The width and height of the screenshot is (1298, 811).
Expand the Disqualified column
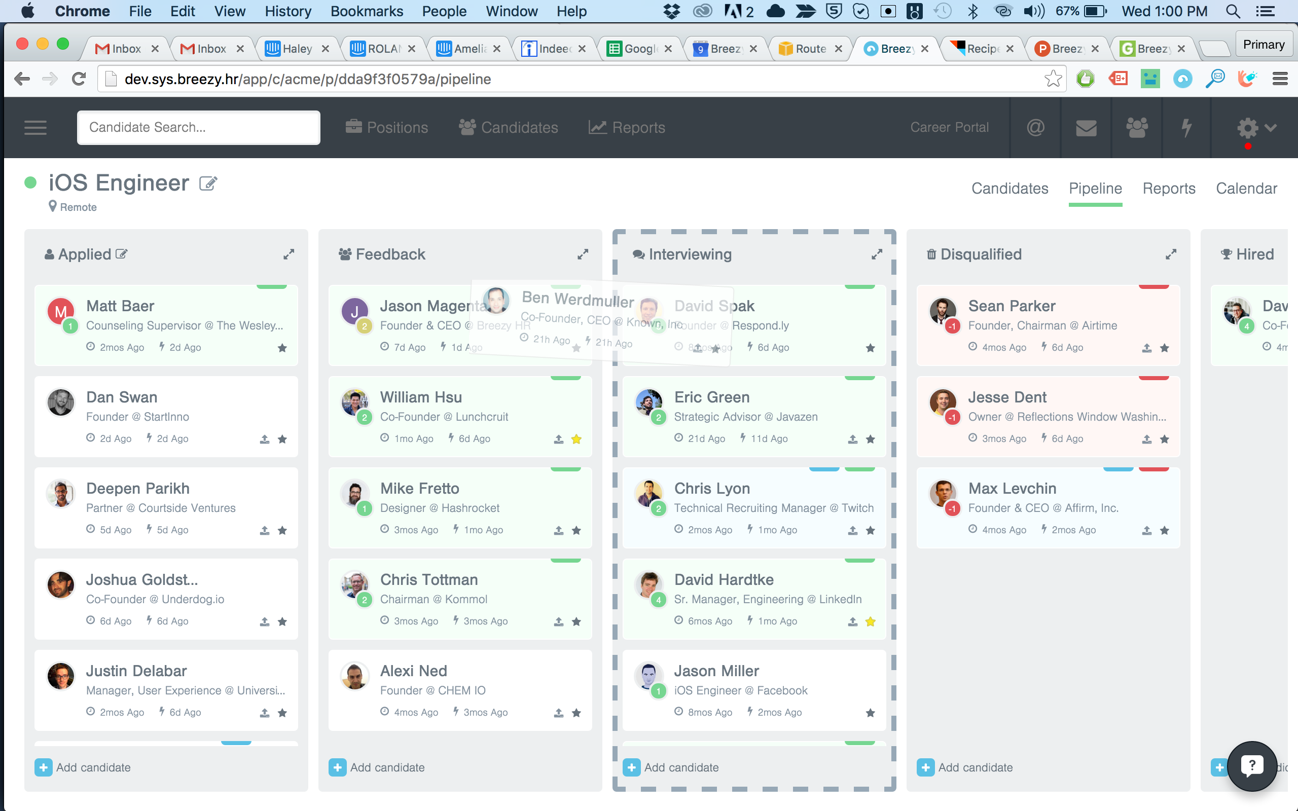click(x=1171, y=254)
